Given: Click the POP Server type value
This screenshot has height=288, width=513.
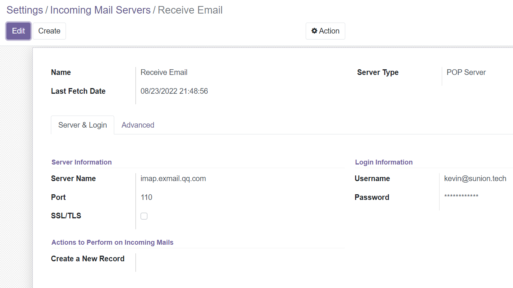Looking at the screenshot, I should (x=466, y=72).
